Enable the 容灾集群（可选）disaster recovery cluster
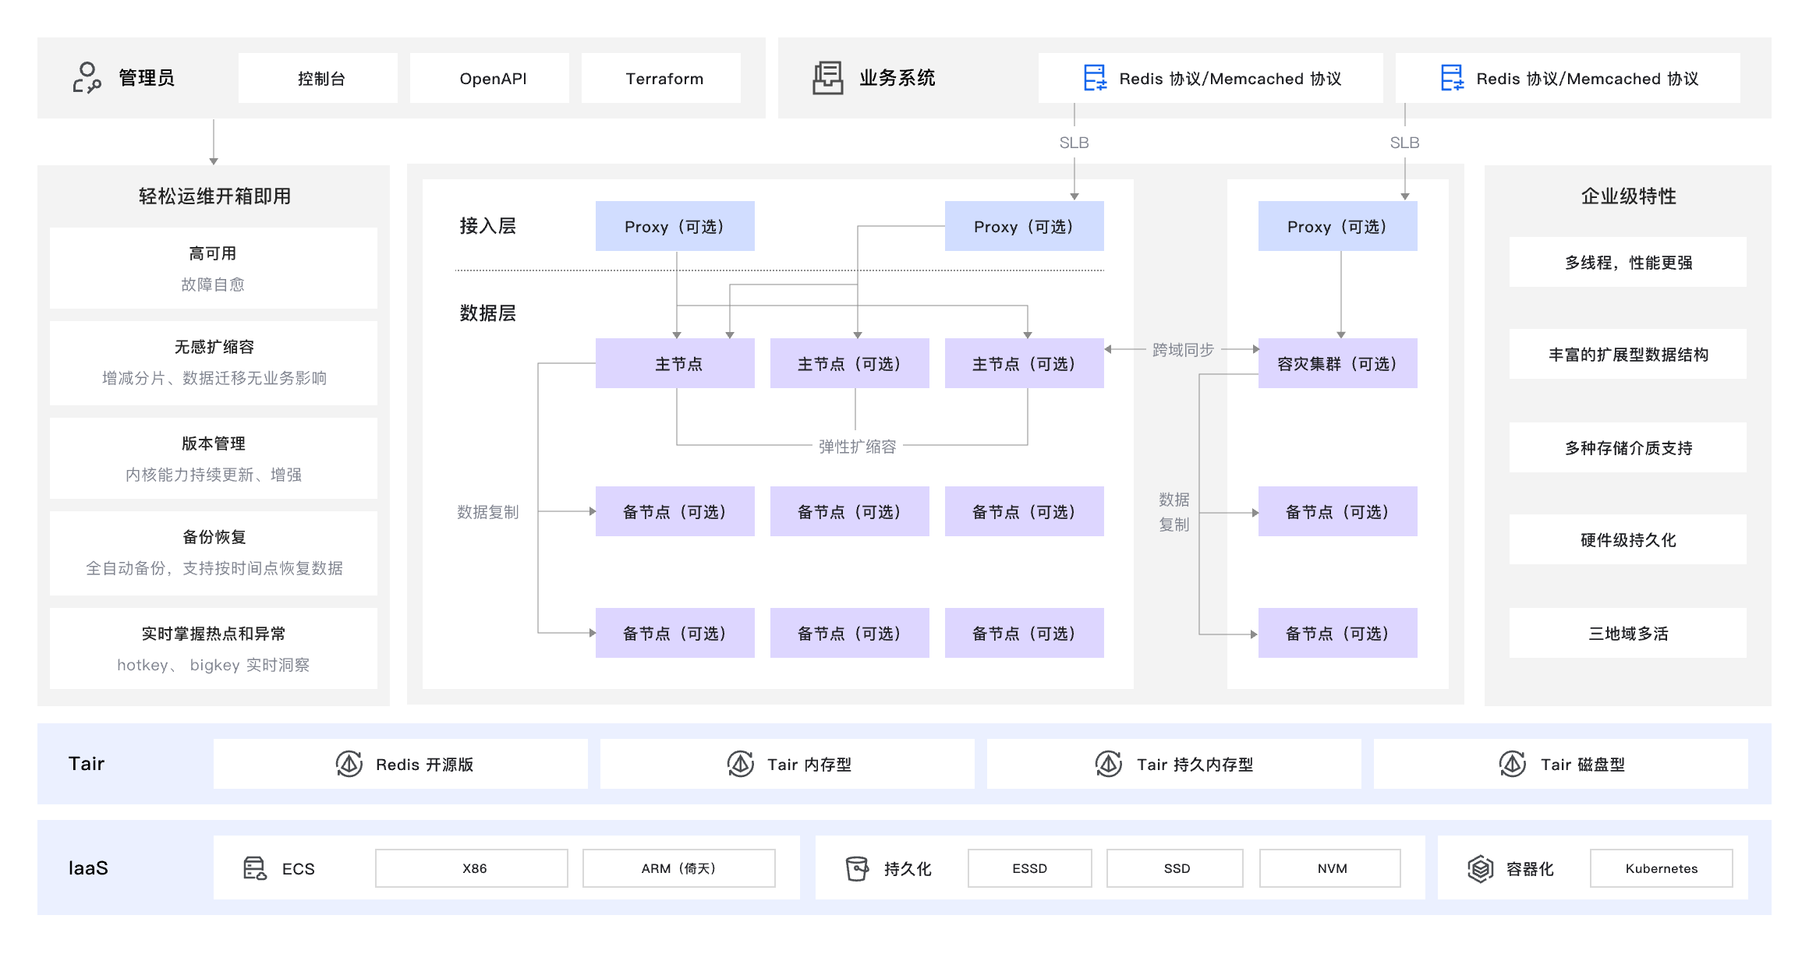 coord(1336,363)
